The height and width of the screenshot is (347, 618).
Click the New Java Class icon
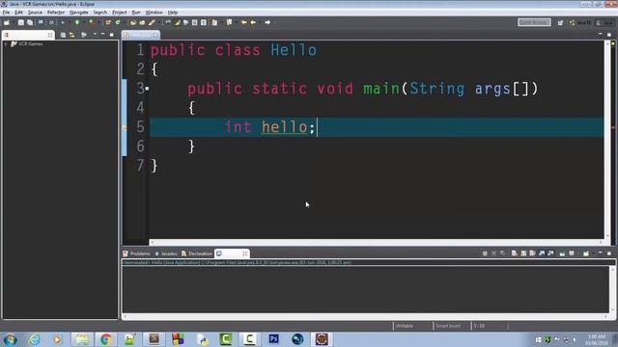(118, 23)
